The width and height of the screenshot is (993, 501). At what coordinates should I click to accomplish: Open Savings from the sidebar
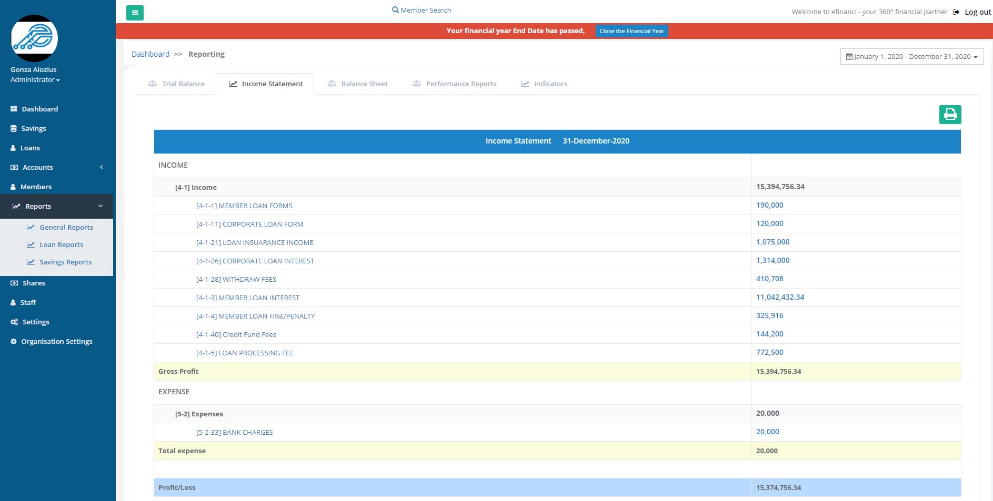(x=33, y=128)
